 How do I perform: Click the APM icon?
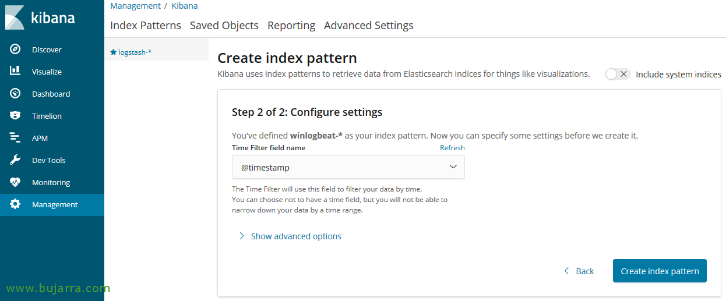(15, 138)
